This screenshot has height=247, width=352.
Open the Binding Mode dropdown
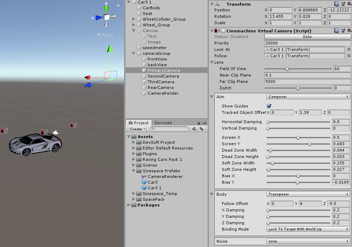coord(307,229)
